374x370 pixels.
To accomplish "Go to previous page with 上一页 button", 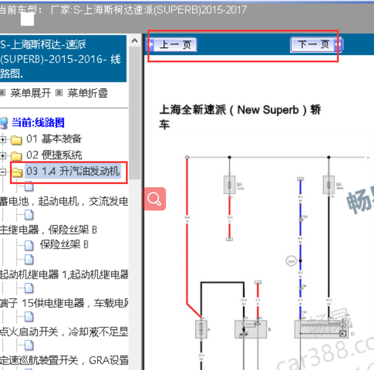I will click(x=172, y=44).
